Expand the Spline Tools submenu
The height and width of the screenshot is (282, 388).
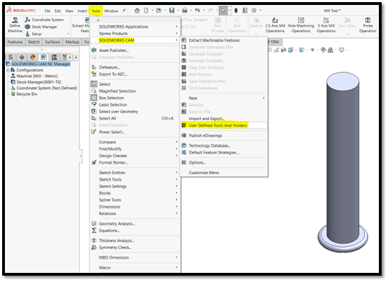click(135, 200)
